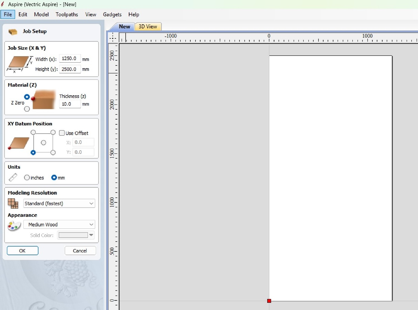Click the XY Datum sheet icon
This screenshot has width=418, height=310.
(x=19, y=143)
